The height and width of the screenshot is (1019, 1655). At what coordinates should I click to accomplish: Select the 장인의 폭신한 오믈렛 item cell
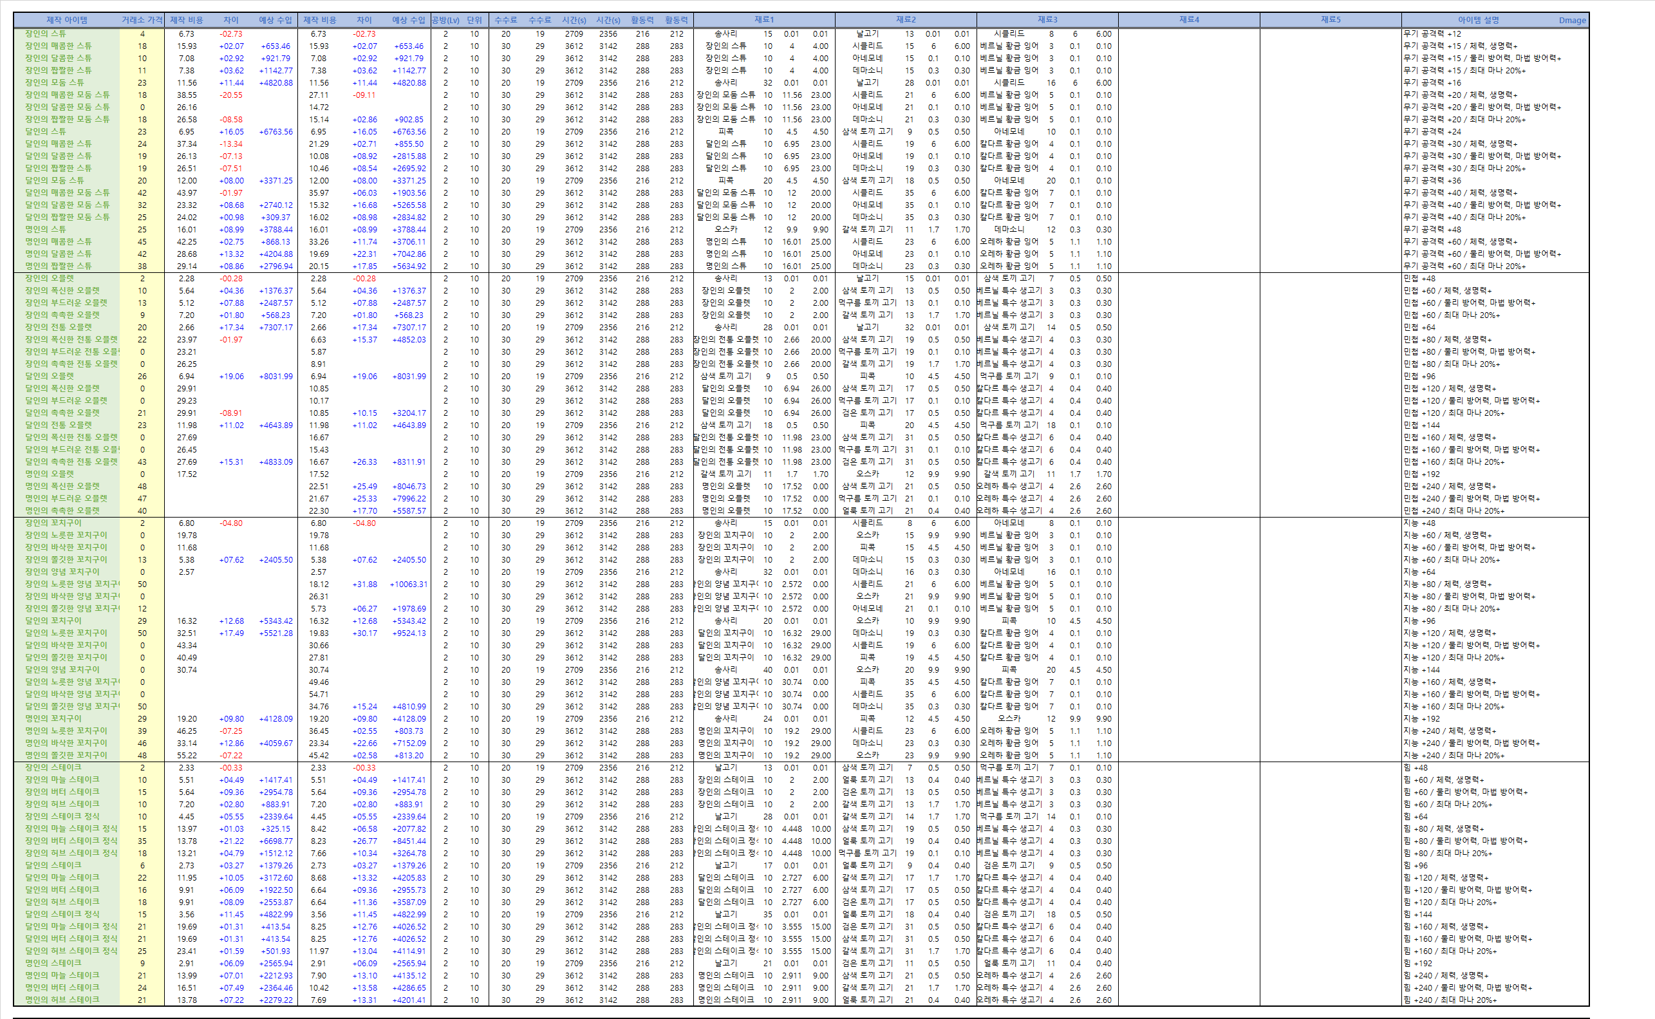[x=62, y=290]
